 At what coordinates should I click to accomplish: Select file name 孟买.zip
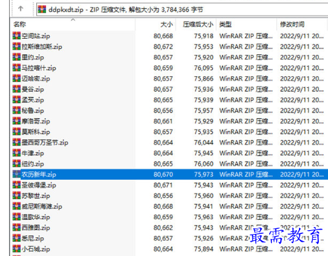point(33,100)
